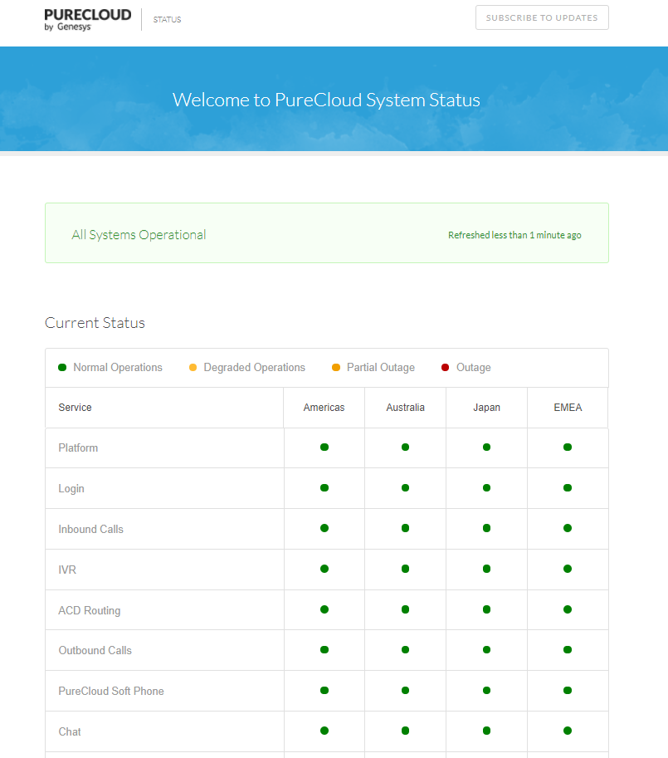Click the Service column header

(75, 408)
